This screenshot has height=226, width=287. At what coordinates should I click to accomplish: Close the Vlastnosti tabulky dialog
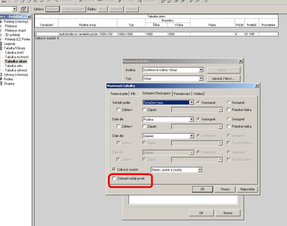click(257, 86)
